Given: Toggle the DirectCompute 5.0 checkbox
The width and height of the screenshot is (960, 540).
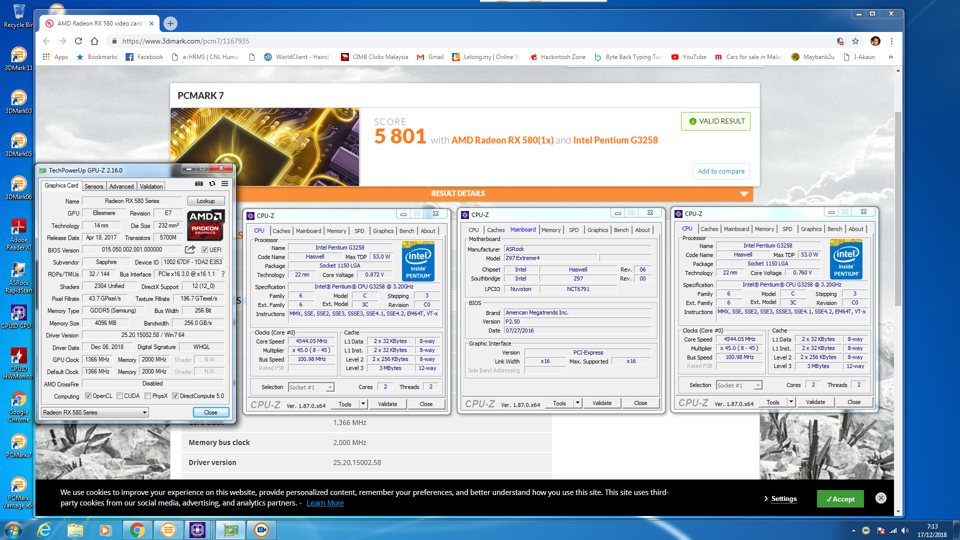Looking at the screenshot, I should [175, 396].
